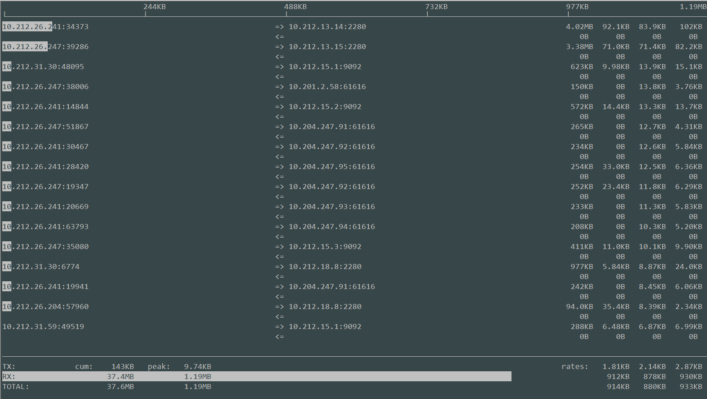
Task: Click the 92.1KB rate value
Action: click(x=616, y=27)
